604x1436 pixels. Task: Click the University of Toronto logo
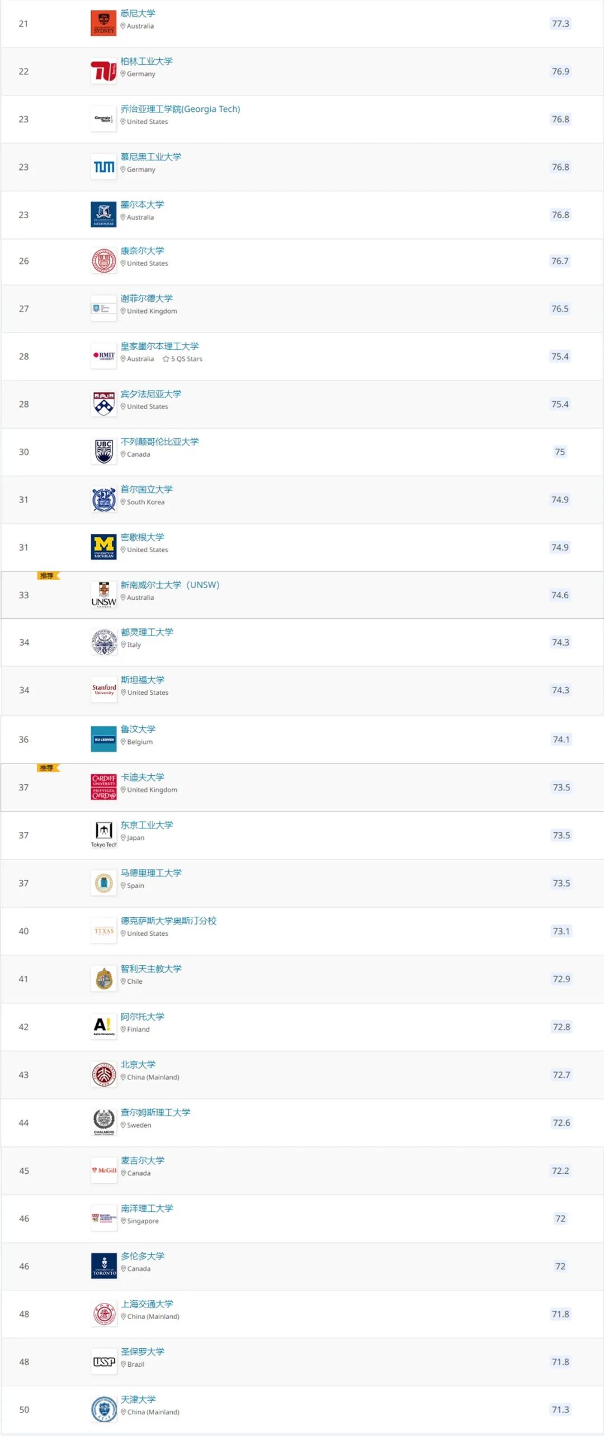104,1267
